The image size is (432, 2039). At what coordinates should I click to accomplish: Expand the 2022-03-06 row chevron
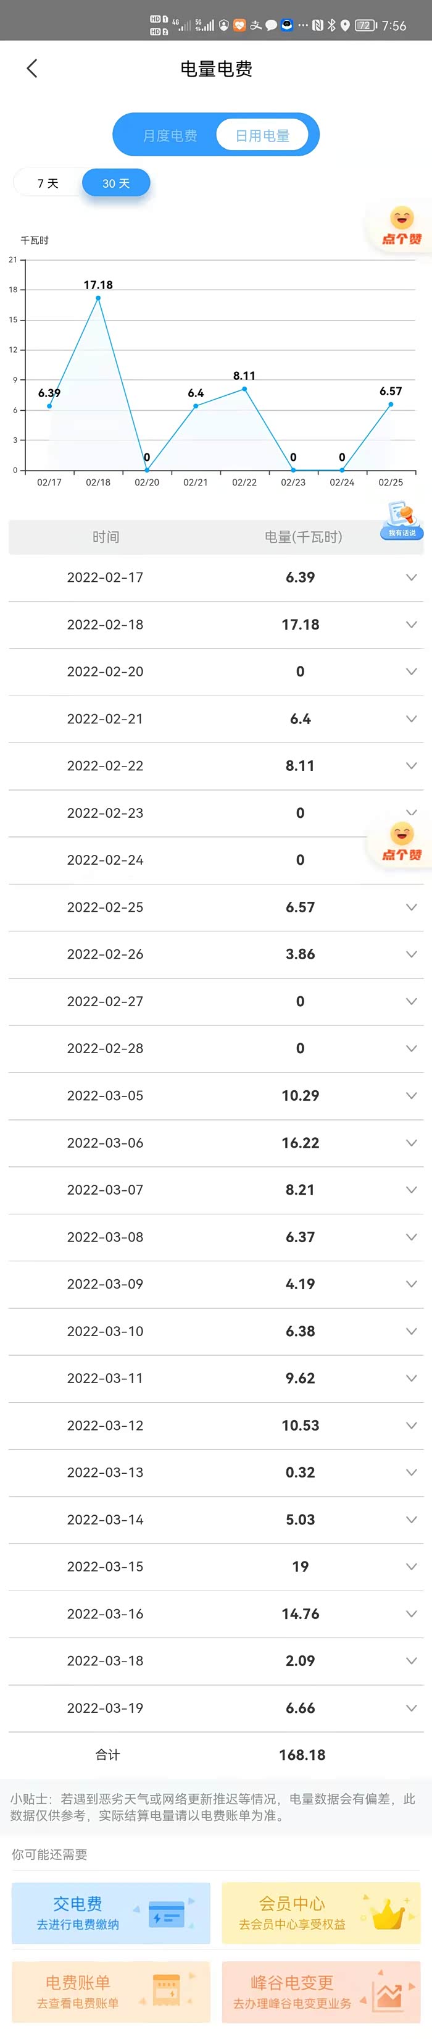point(410,1143)
